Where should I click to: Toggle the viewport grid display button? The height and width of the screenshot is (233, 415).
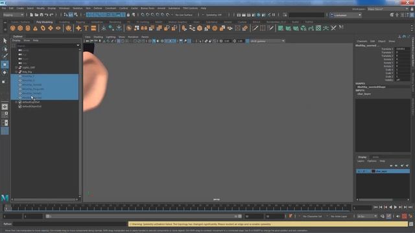tap(119, 41)
